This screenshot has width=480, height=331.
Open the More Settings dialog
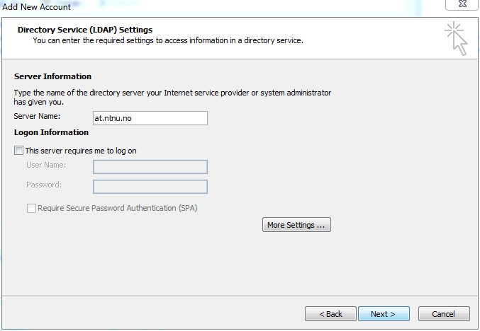[296, 225]
